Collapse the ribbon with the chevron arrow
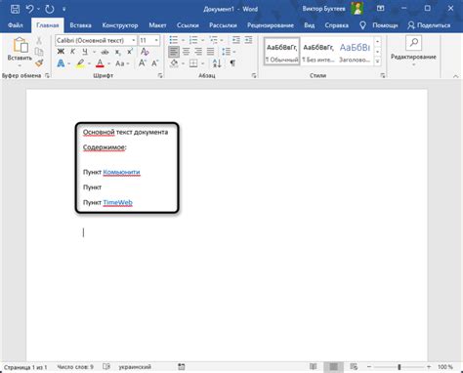This screenshot has width=463, height=373. coord(455,76)
